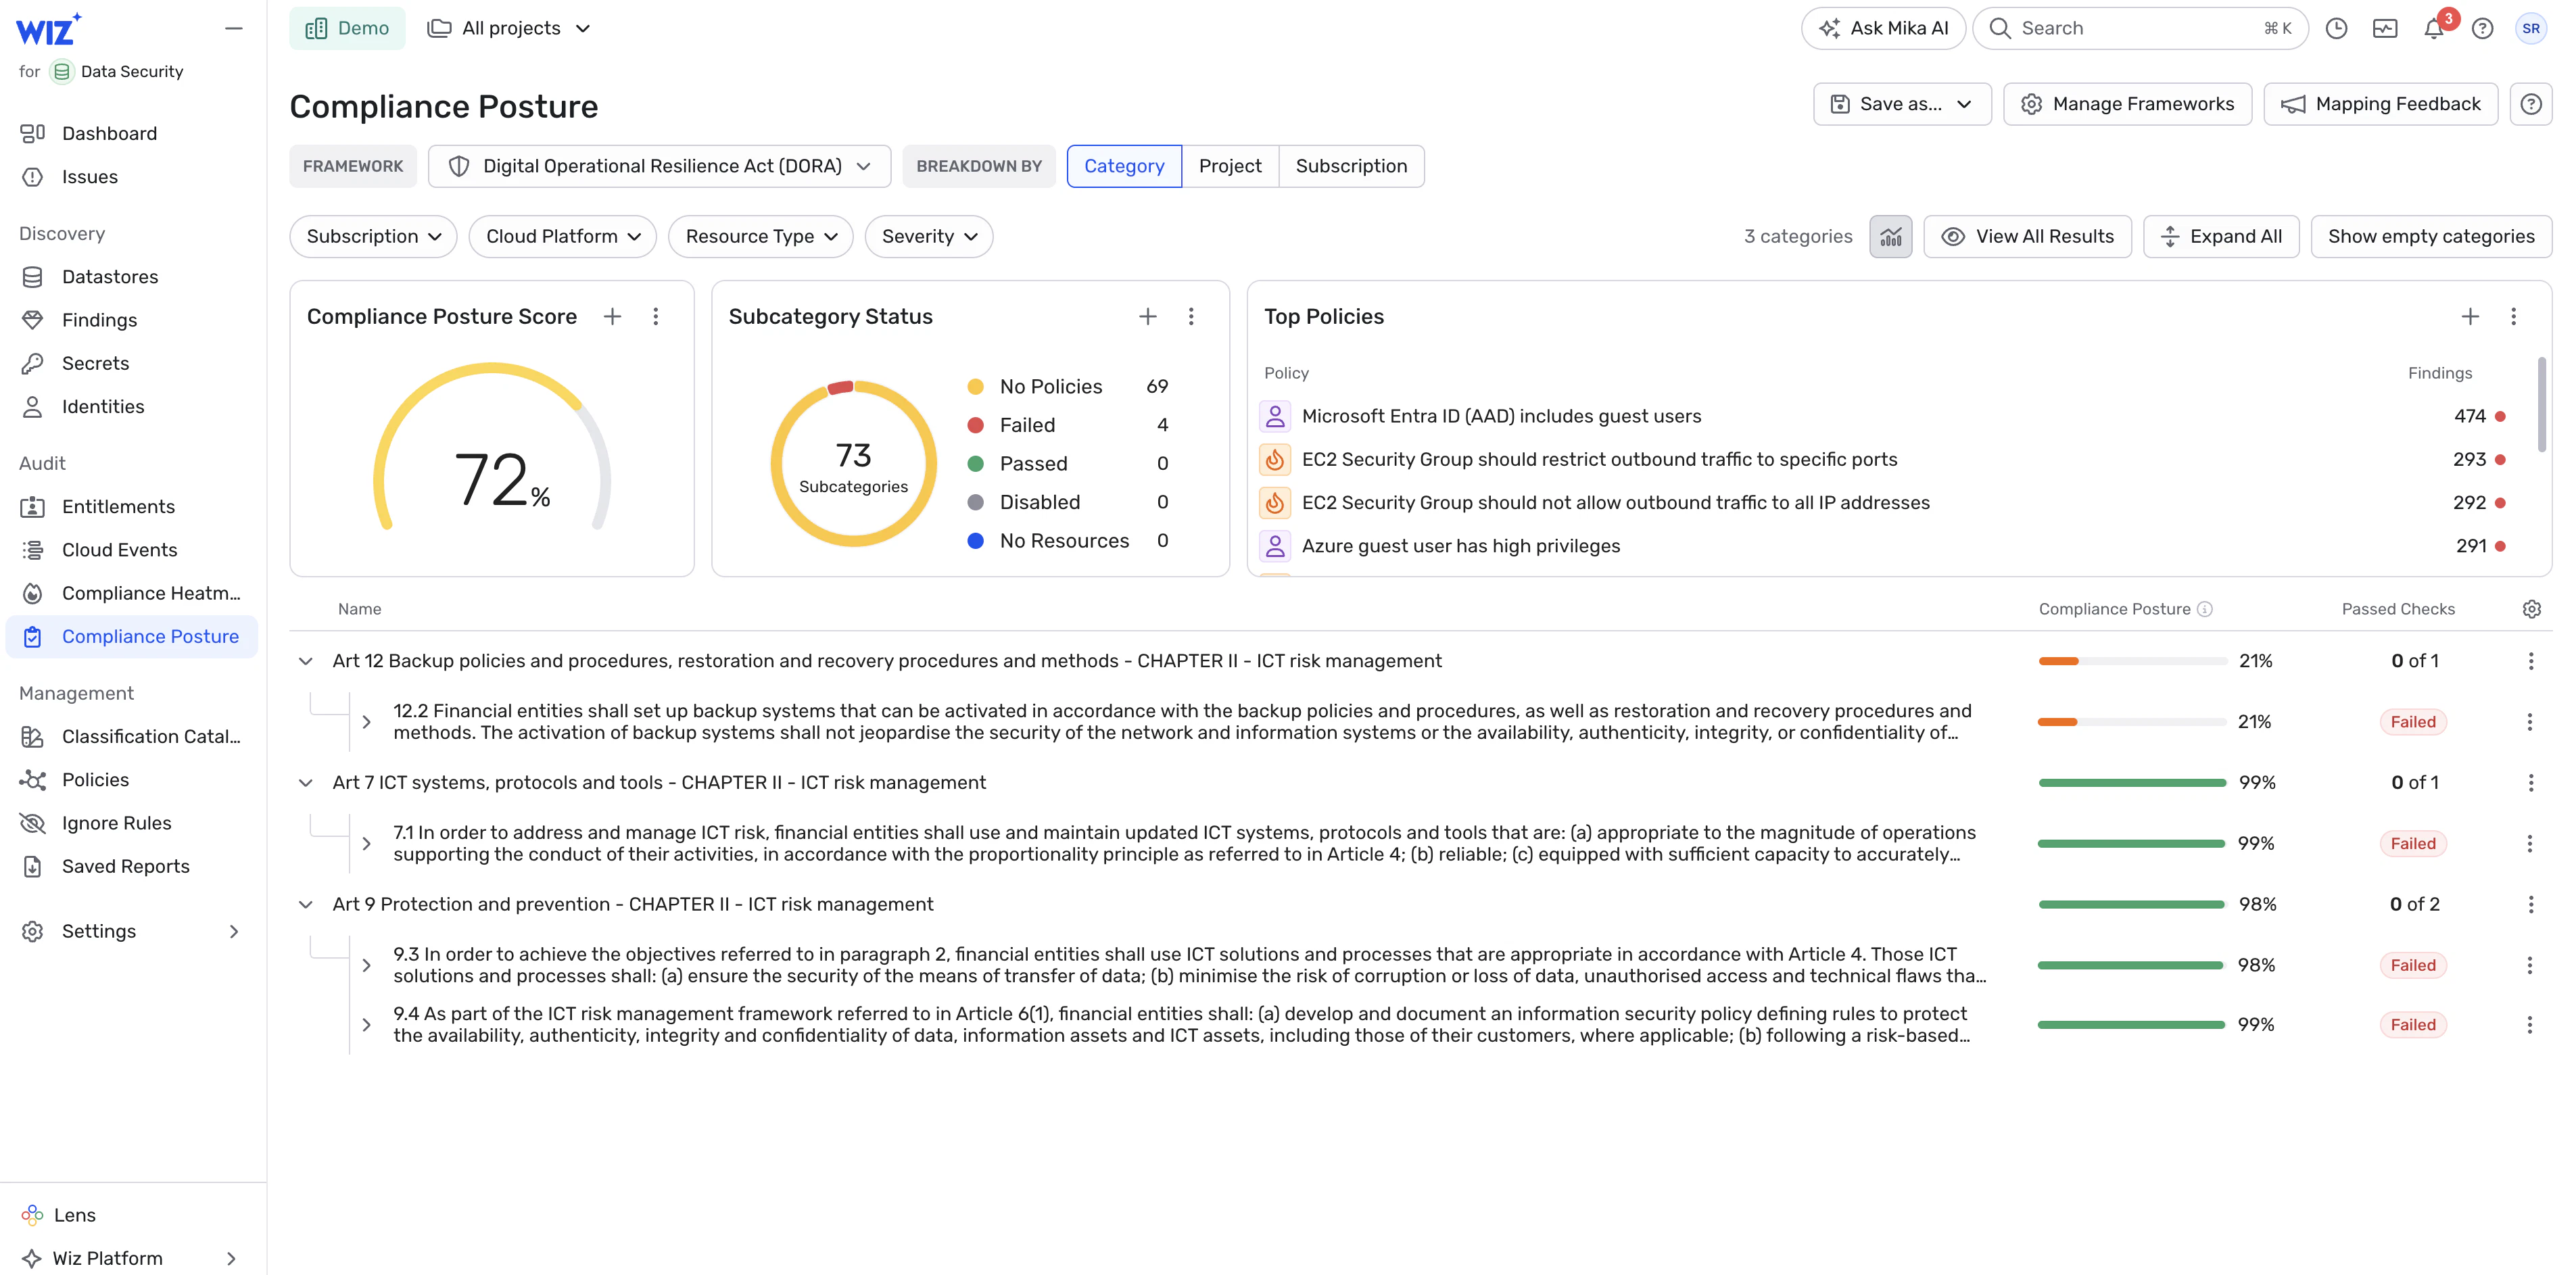Open Art 9 row actions menu
The height and width of the screenshot is (1275, 2576).
coord(2531,905)
